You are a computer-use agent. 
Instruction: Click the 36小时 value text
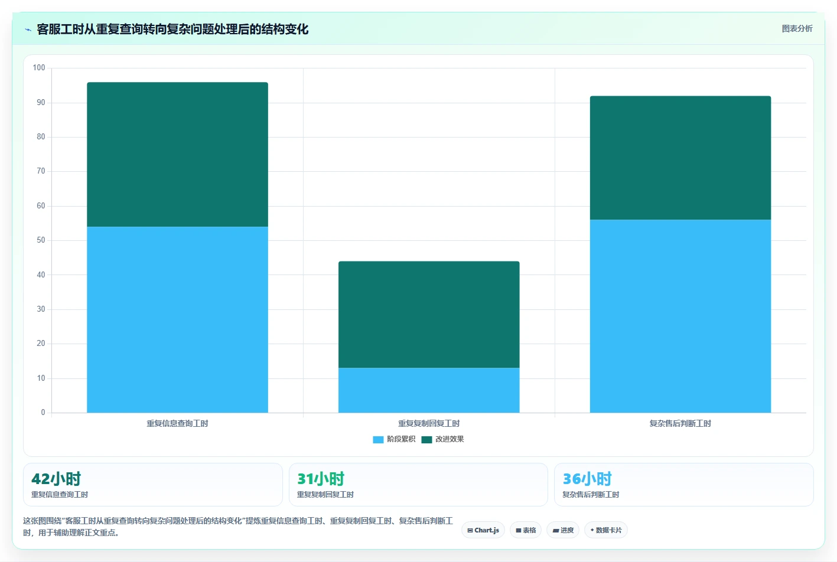[x=587, y=479]
